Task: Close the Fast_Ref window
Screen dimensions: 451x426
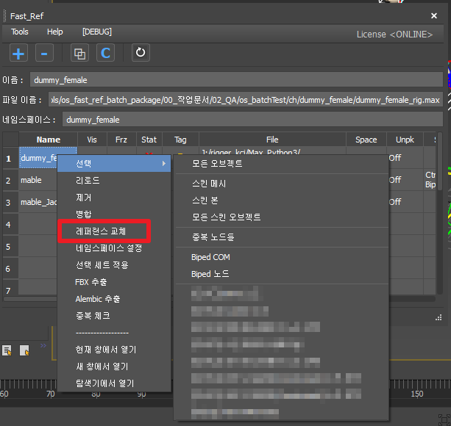Action: tap(434, 15)
